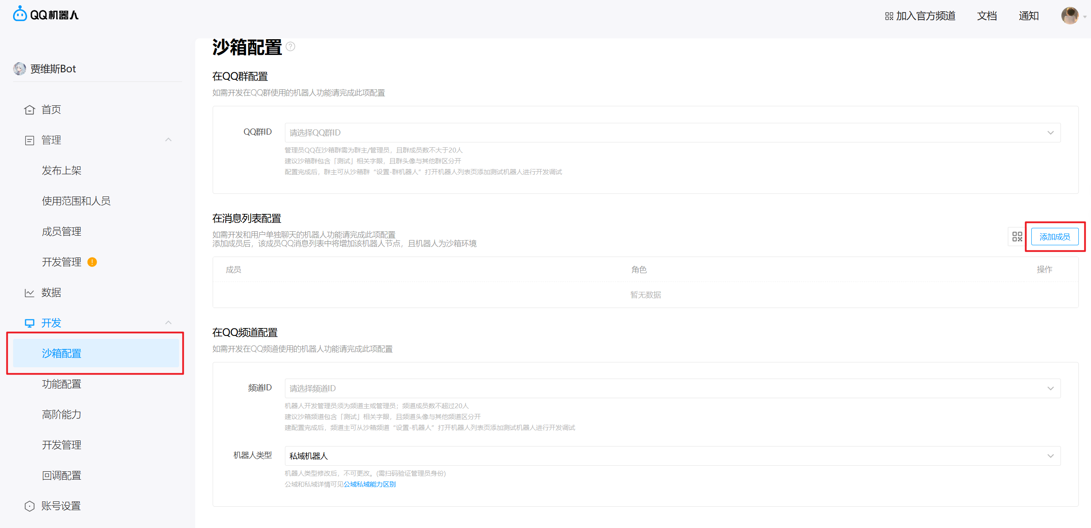Open 高阶能力 menu item
Screen dimensions: 1091x528
pos(61,414)
